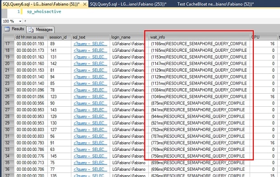Open sql_text query link in row 17
Viewport: 280px width, 177px height.
[x=90, y=44]
